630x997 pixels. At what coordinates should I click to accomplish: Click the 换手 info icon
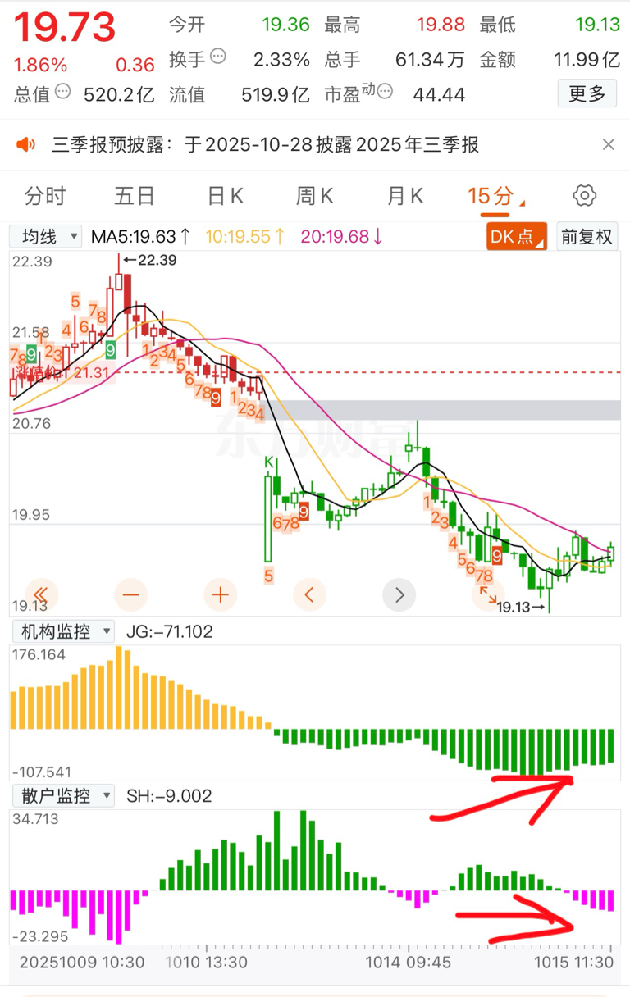pos(218,57)
